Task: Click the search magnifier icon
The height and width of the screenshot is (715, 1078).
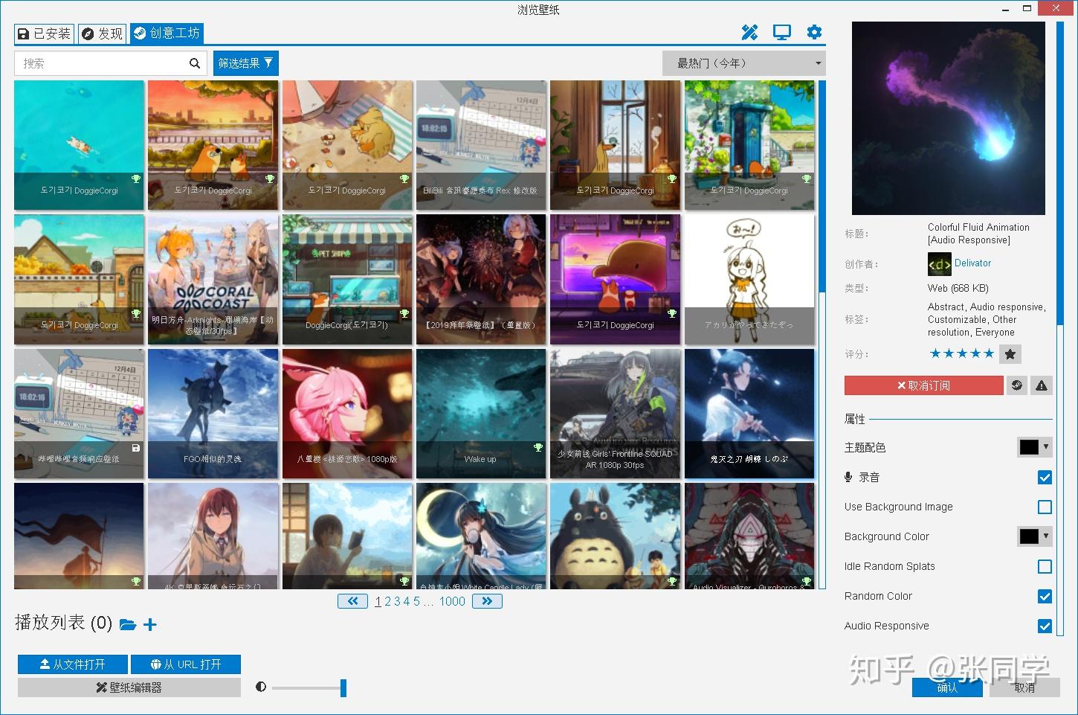Action: coord(195,63)
